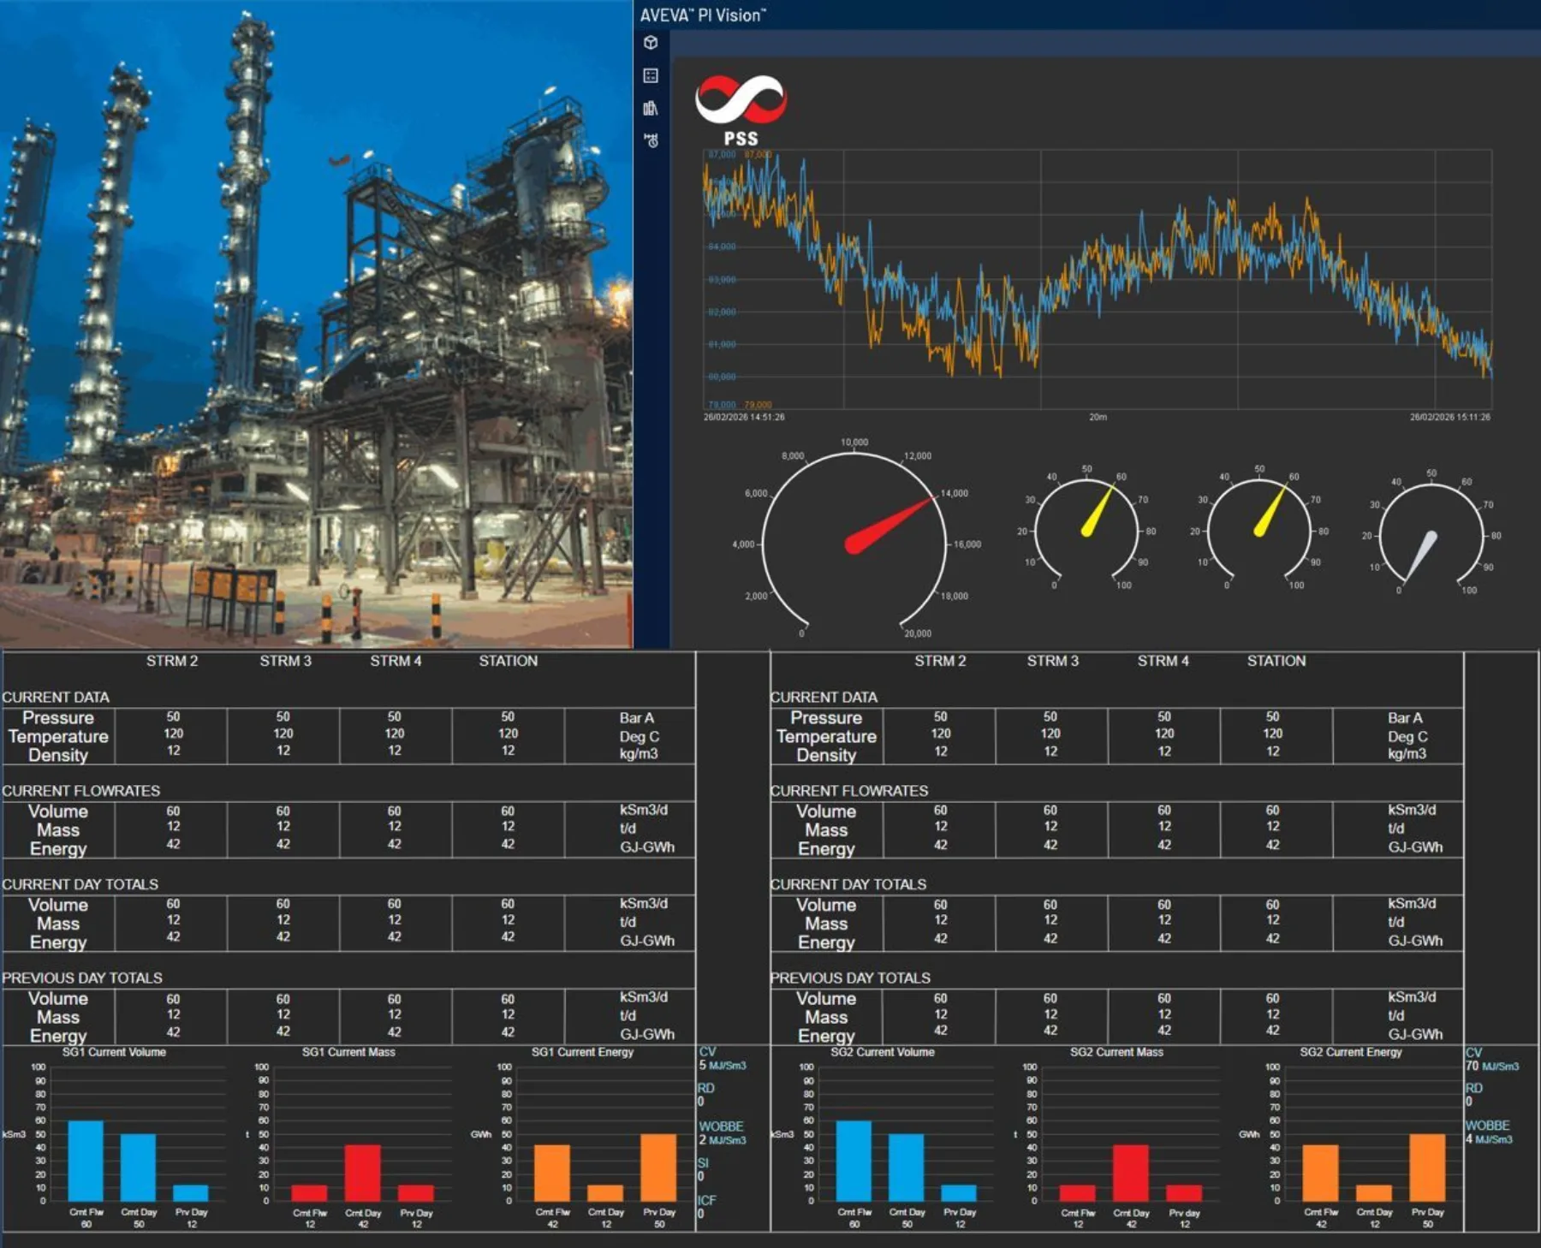Click Cmt Flw bar in SG1 Current Volume

pyautogui.click(x=86, y=1161)
